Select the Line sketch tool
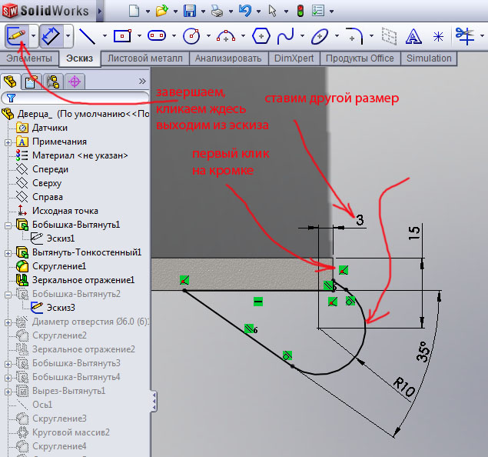Screen dimensions: 488x457 coord(87,35)
